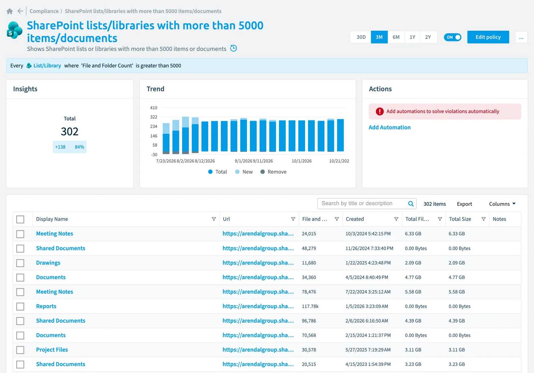Click the SharePoint logo icon
The width and height of the screenshot is (534, 373).
[15, 30]
